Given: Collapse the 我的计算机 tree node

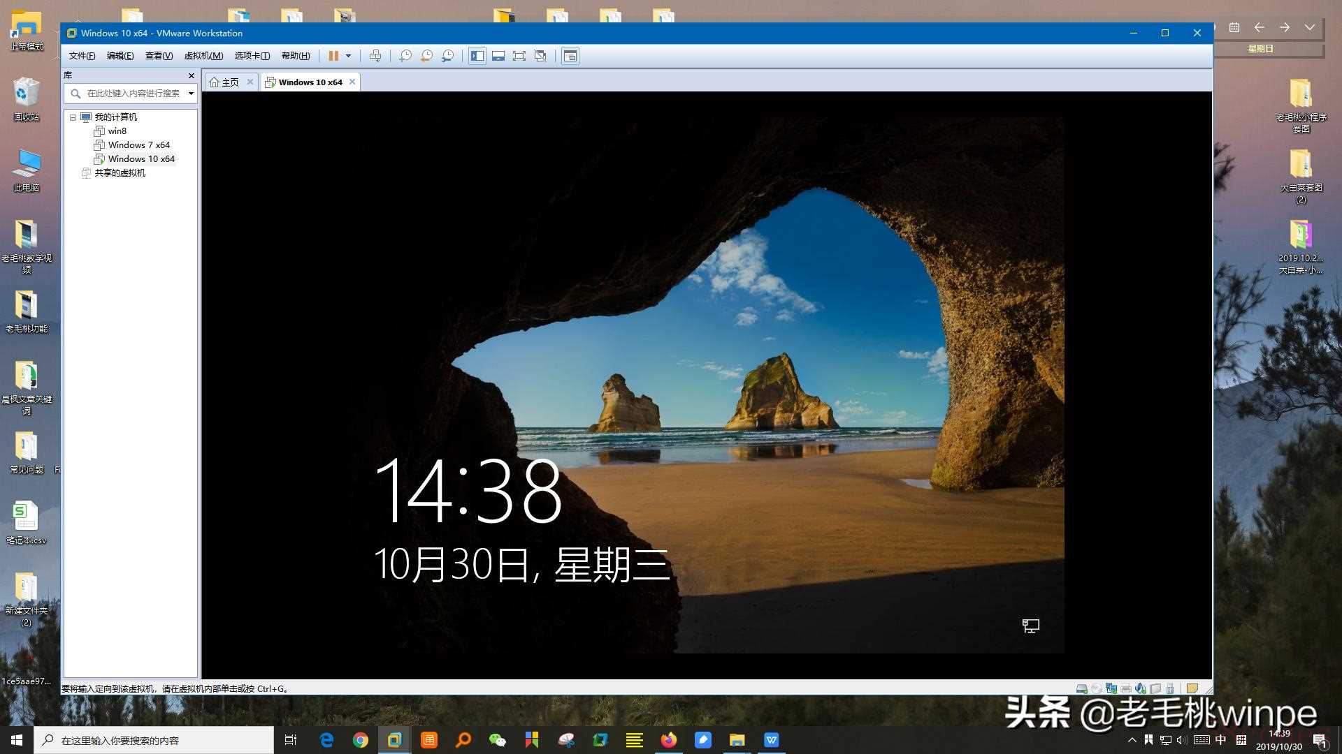Looking at the screenshot, I should click(73, 117).
